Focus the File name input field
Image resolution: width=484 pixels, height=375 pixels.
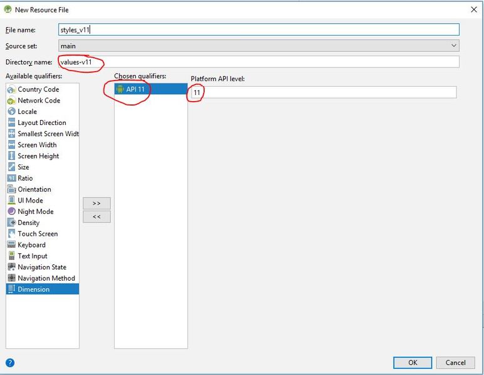coord(259,30)
